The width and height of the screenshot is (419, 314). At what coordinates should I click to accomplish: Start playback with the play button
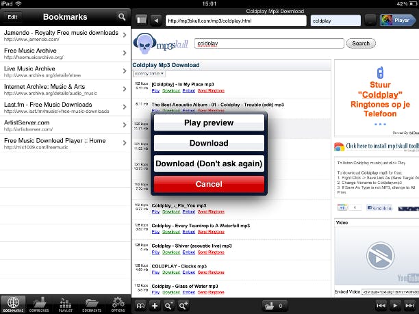[x=395, y=306]
